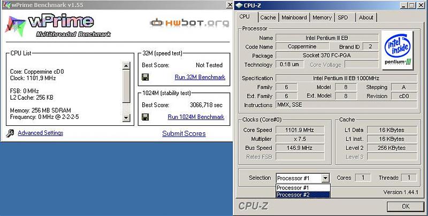Image resolution: width=428 pixels, height=216 pixels.
Task: Open the Mainboard tab
Action: (x=294, y=18)
